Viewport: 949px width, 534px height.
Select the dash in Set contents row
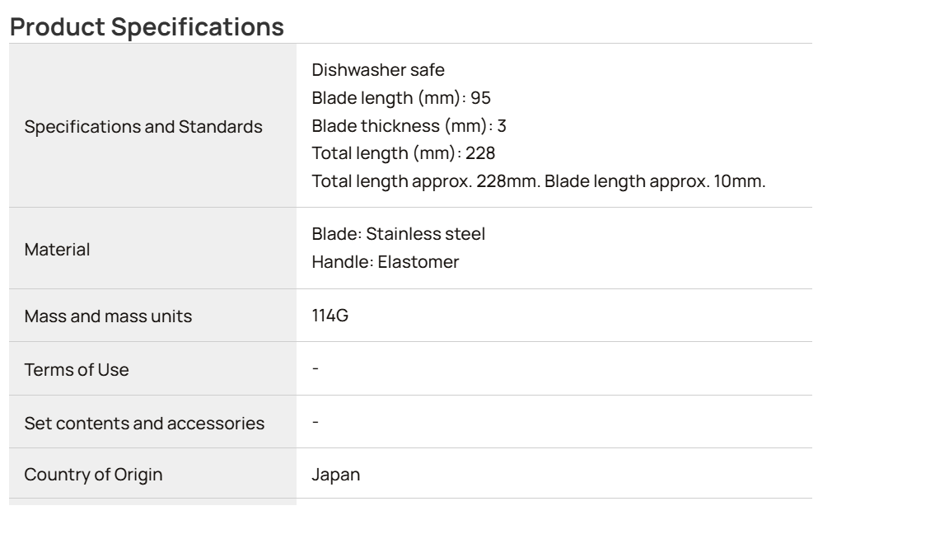point(316,421)
